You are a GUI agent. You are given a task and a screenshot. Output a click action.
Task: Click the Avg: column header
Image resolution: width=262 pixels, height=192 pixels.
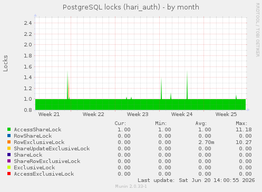(201, 123)
